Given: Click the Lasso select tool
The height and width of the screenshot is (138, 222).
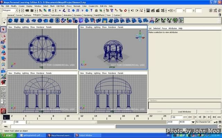Looking at the screenshot, I should [x=3, y=35].
